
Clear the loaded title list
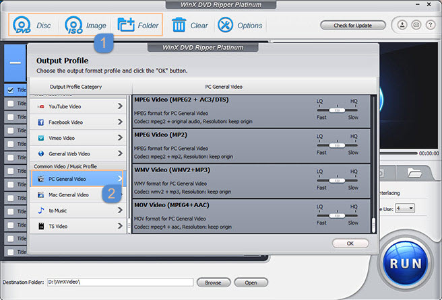pyautogui.click(x=190, y=25)
